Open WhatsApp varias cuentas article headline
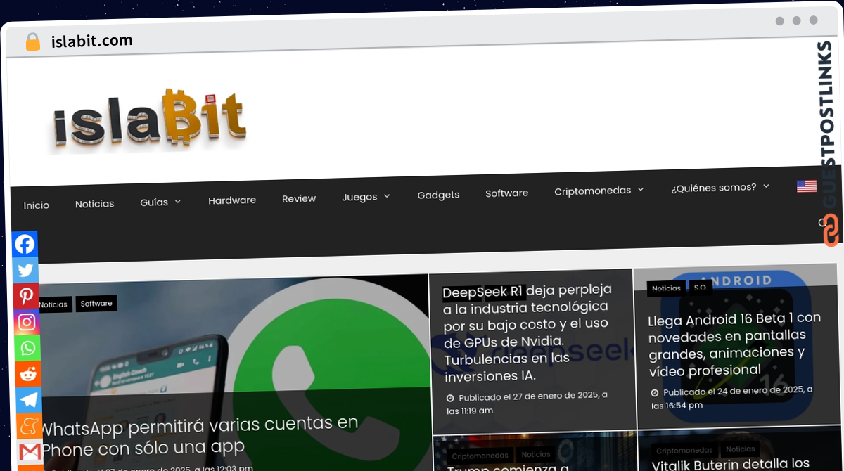 pos(198,435)
